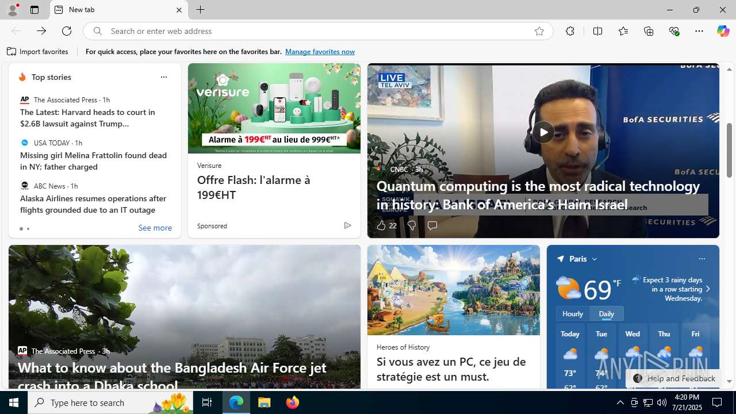Click taskbar Type here to search box
Screen dimensions: 736x414
(x=110, y=402)
